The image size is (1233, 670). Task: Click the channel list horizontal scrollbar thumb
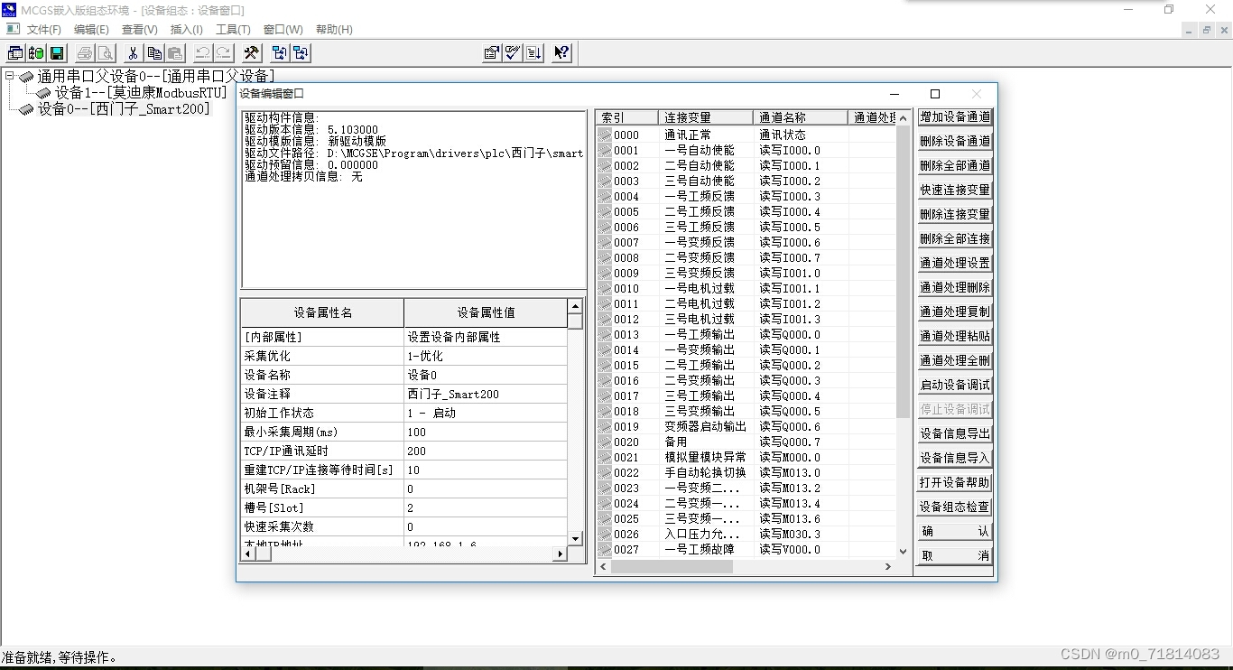tap(672, 566)
